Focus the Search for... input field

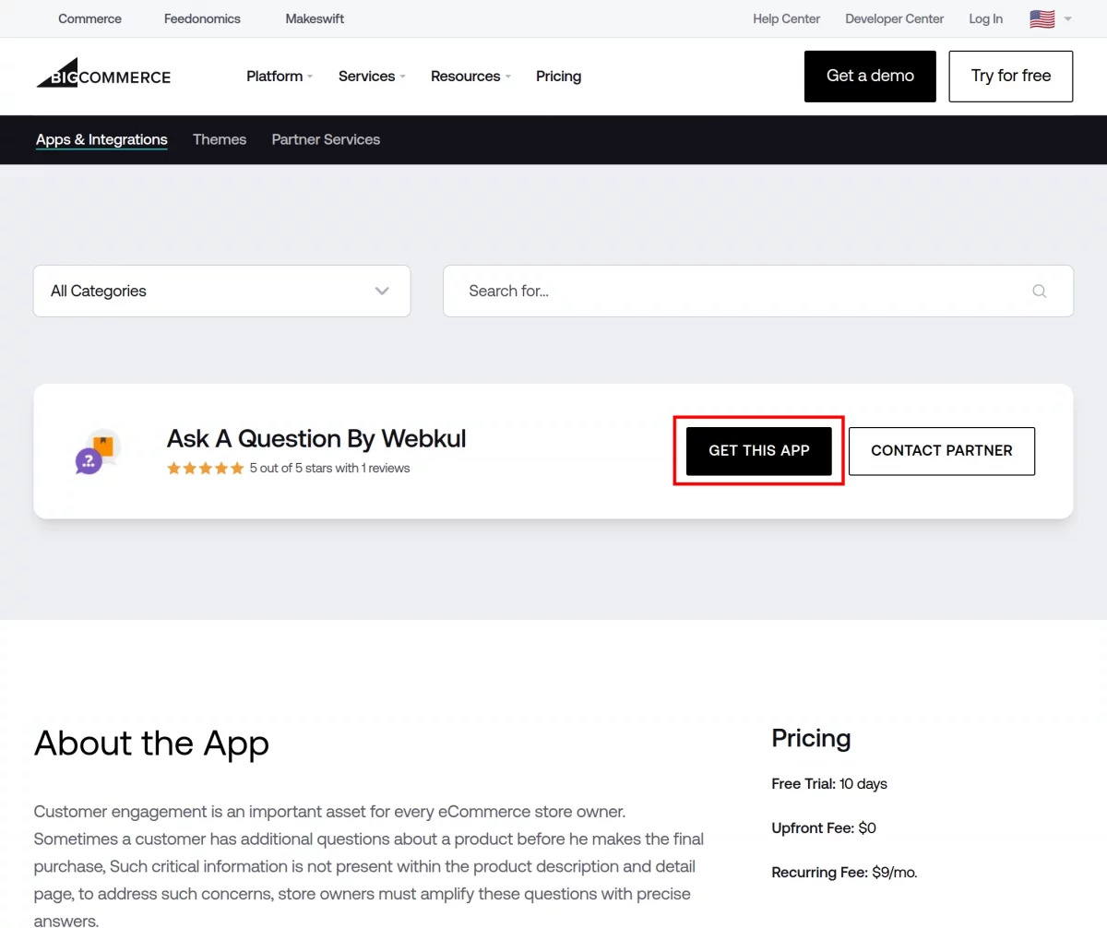758,291
